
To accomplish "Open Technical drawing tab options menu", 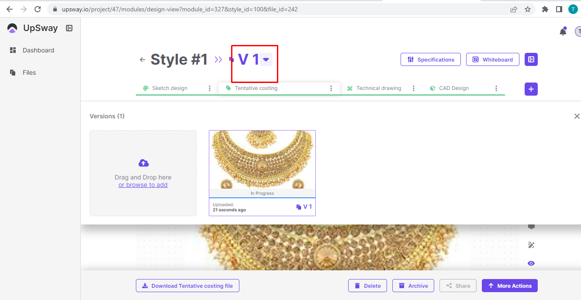I will (414, 88).
